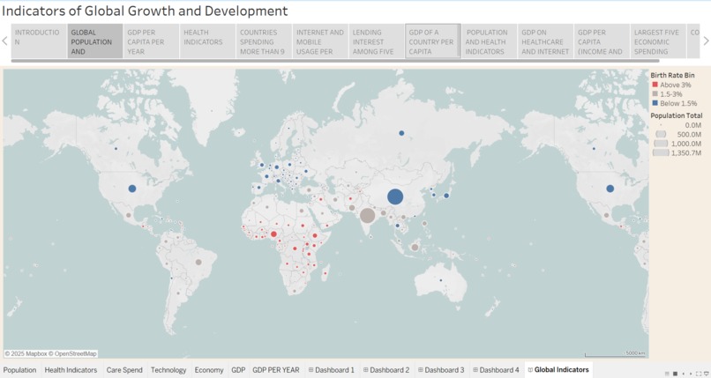The height and width of the screenshot is (378, 711).
Task: Click China's large blue population bubble
Action: (395, 196)
